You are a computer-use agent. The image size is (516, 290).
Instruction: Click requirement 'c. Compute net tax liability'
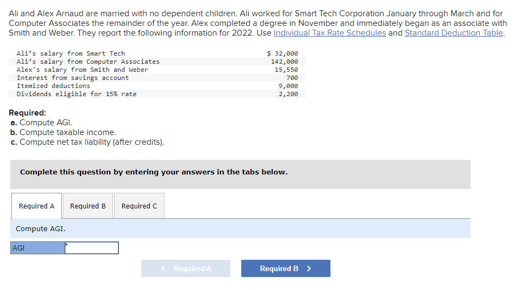coord(87,142)
